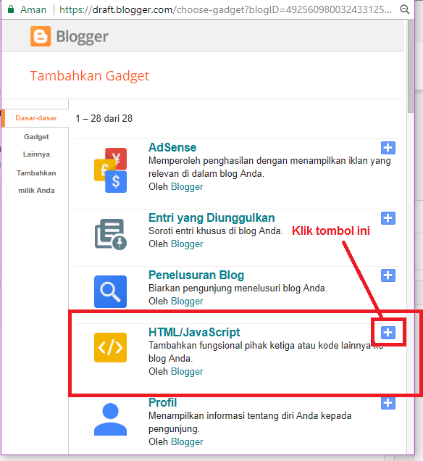Click Blogger link under Penelusuran Blog
The image size is (423, 461).
coord(187,302)
